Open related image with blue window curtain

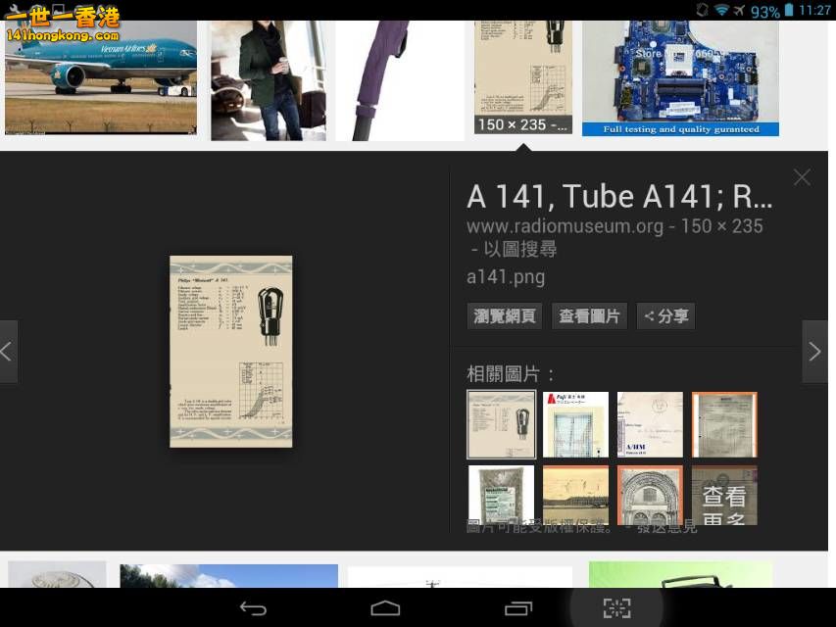click(575, 424)
